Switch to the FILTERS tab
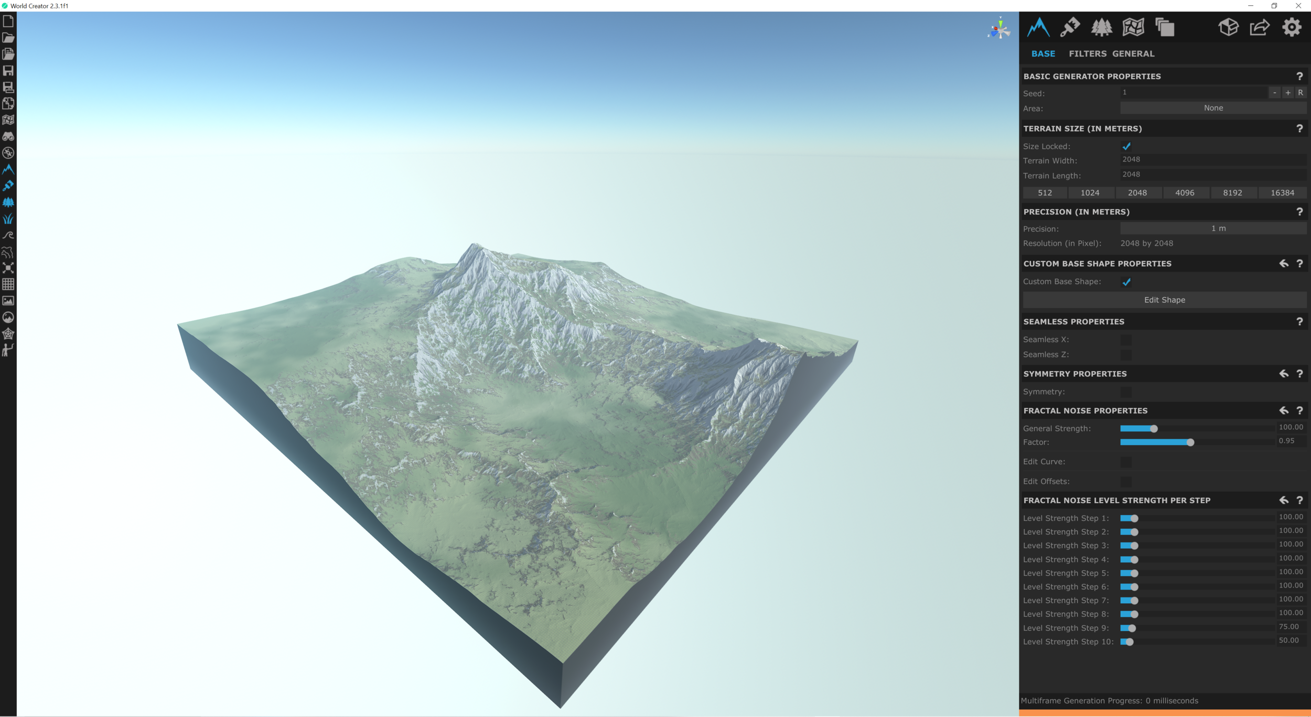This screenshot has height=717, width=1311. coord(1087,53)
